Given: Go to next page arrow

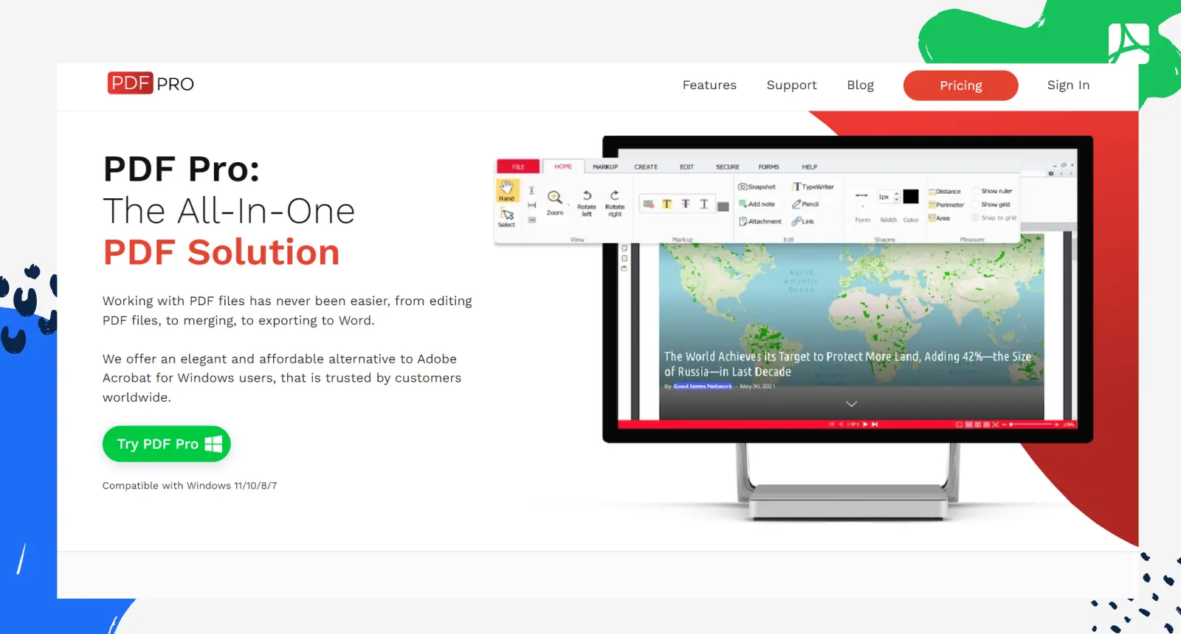Looking at the screenshot, I should pyautogui.click(x=865, y=424).
